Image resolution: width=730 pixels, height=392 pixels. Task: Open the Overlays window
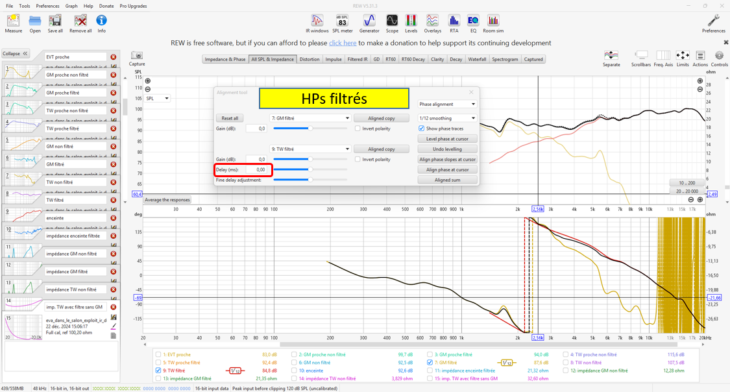(432, 24)
